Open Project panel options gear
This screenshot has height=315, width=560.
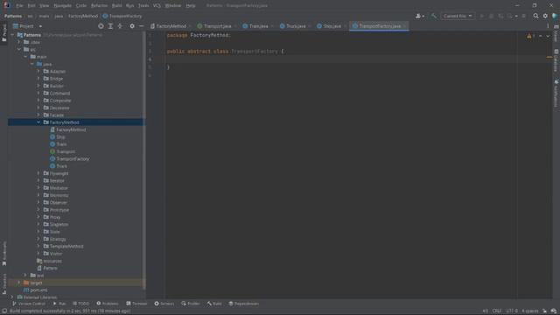pyautogui.click(x=132, y=26)
